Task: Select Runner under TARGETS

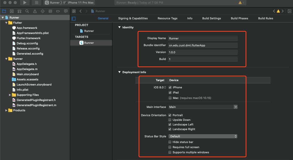Action: (x=91, y=43)
